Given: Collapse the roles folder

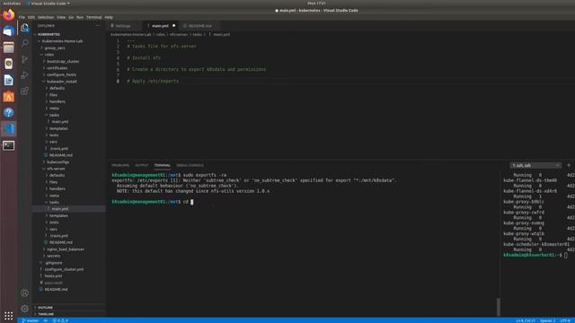Looking at the screenshot, I should [49, 55].
